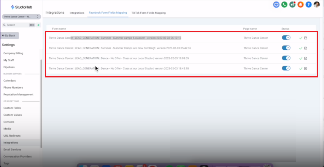Edit mapping for form version 19:03:05
Image resolution: width=324 pixels, height=167 pixels.
(x=306, y=58)
